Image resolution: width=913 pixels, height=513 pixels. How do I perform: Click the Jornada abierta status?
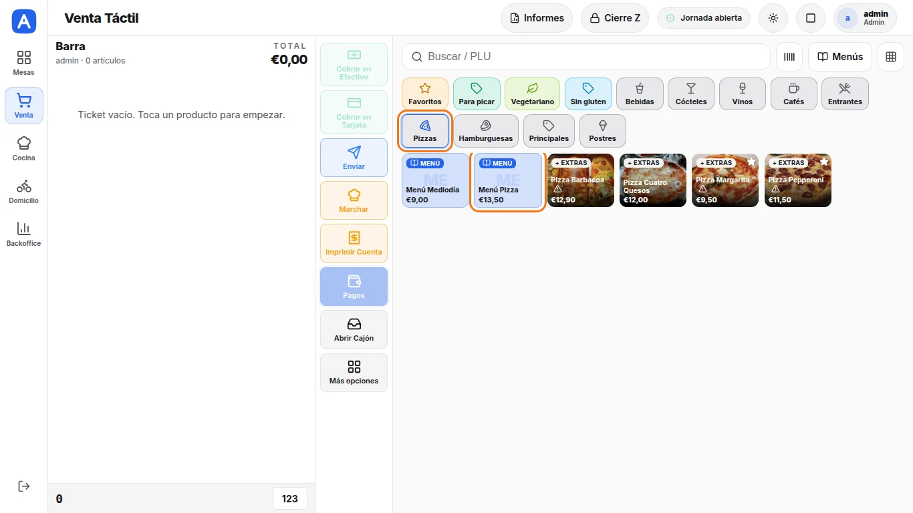coord(704,18)
